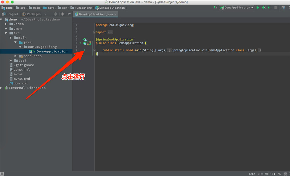Toggle tool window buttons icon bottom-left
This screenshot has height=176, width=290.
click(2, 174)
